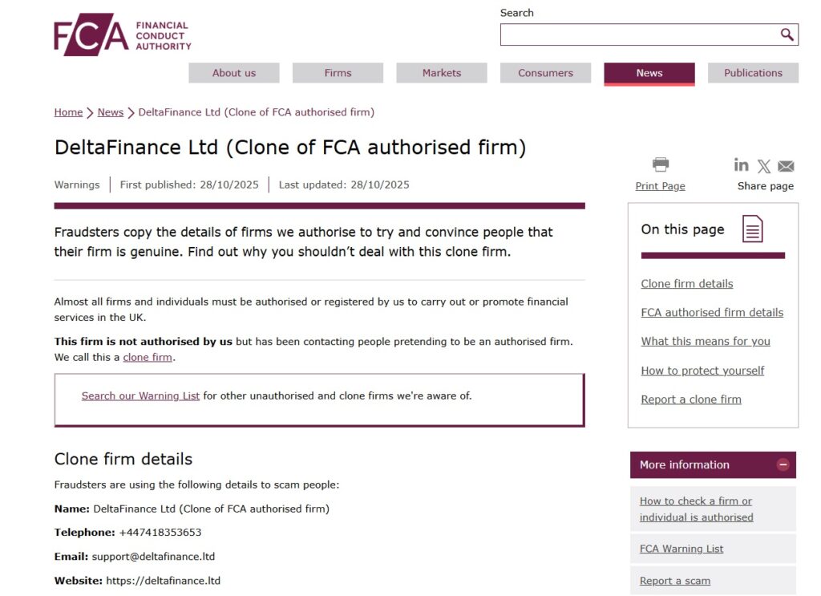Select the Consumers menu item
This screenshot has width=821, height=596.
coord(545,73)
